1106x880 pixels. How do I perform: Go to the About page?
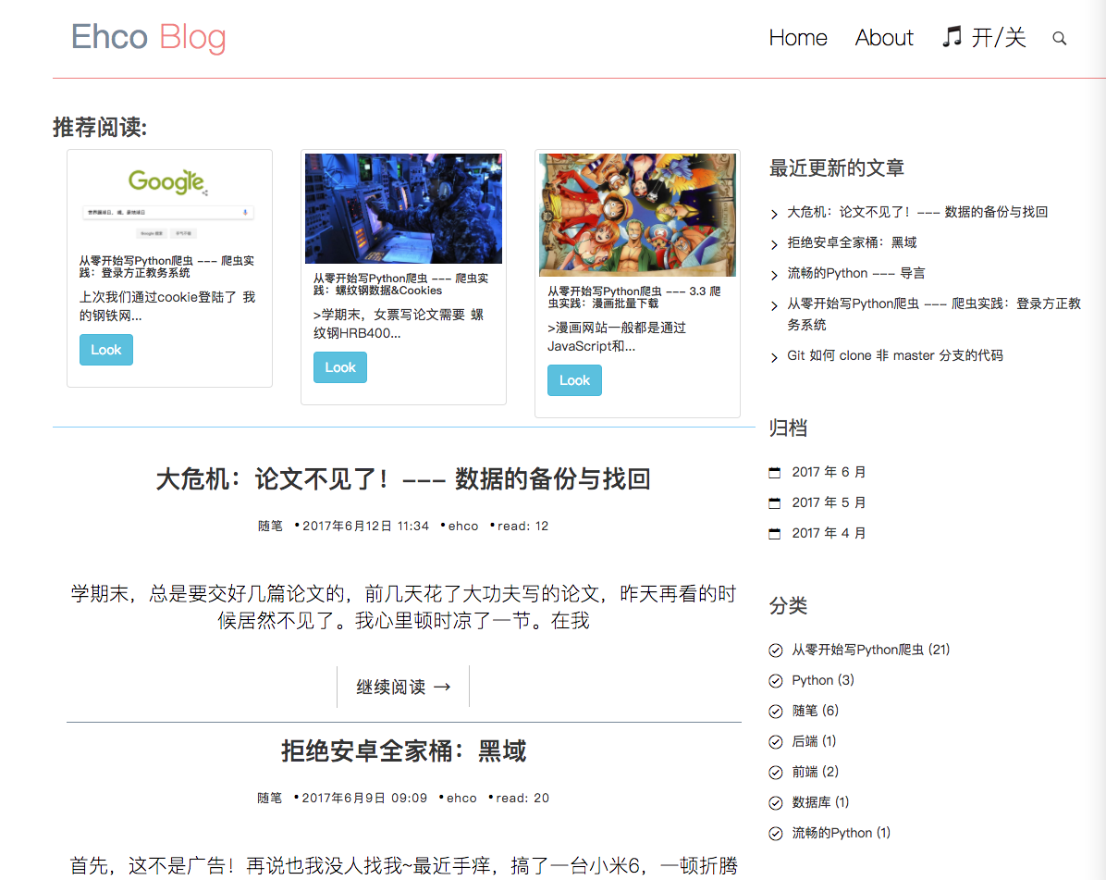(883, 38)
